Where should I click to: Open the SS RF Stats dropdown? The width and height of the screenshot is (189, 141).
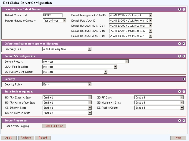tap(159, 97)
